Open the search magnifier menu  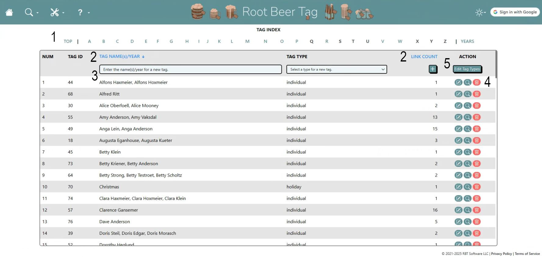(29, 12)
